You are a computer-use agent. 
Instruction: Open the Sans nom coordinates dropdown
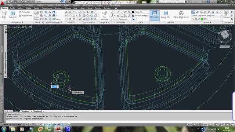pyautogui.click(x=123, y=19)
